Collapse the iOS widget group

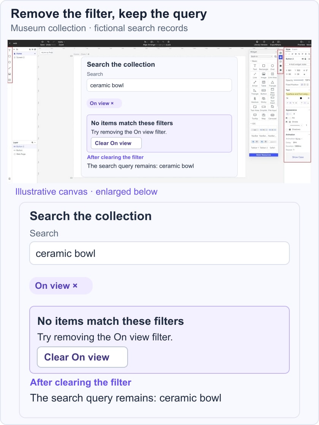[x=251, y=124]
